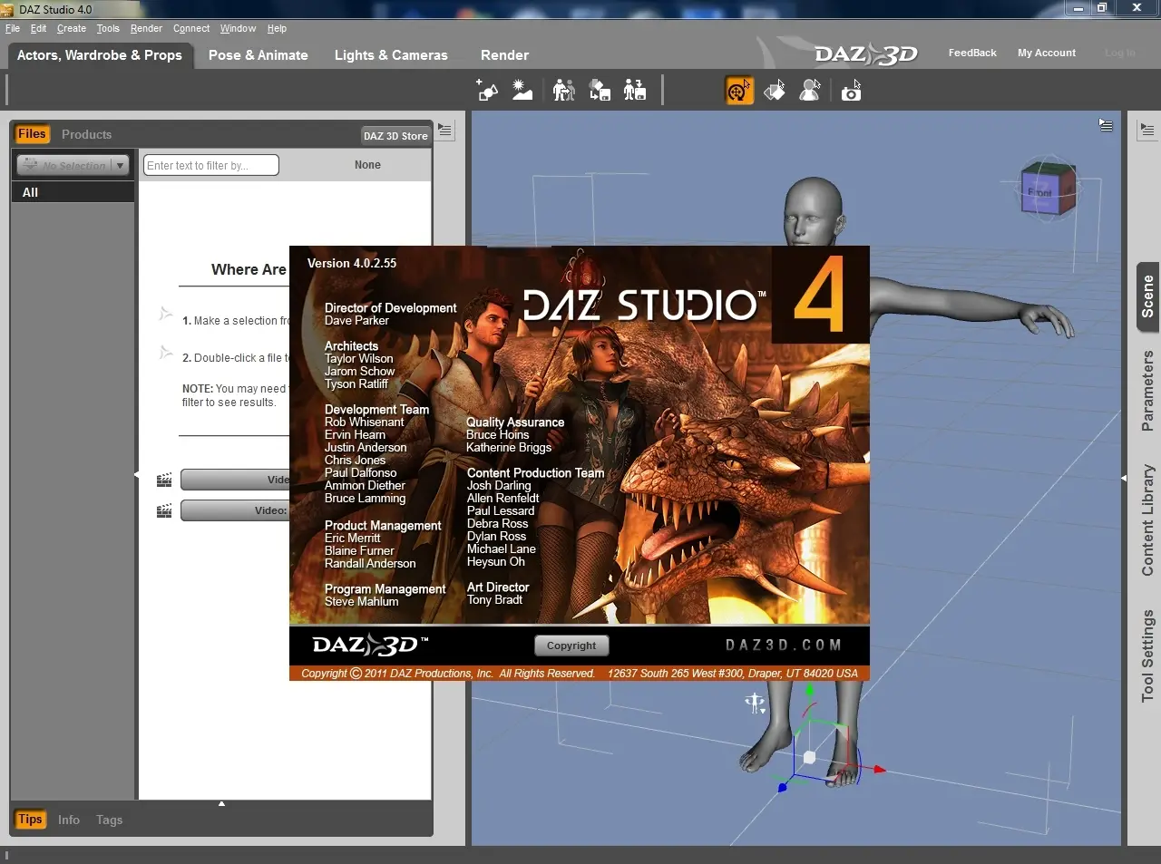
Task: Click the figure save-to-disk toolbar icon
Action: point(635,90)
